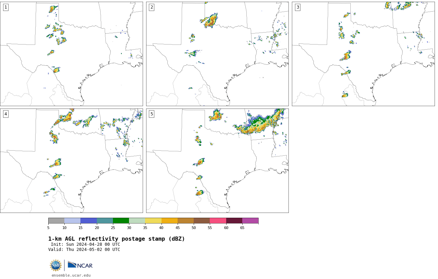
Task: Click the colorbar tick label 35
Action: (x=145, y=228)
